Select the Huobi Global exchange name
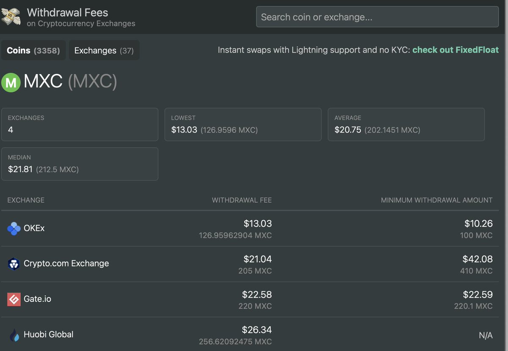Viewport: 508px width, 351px height. (48, 334)
